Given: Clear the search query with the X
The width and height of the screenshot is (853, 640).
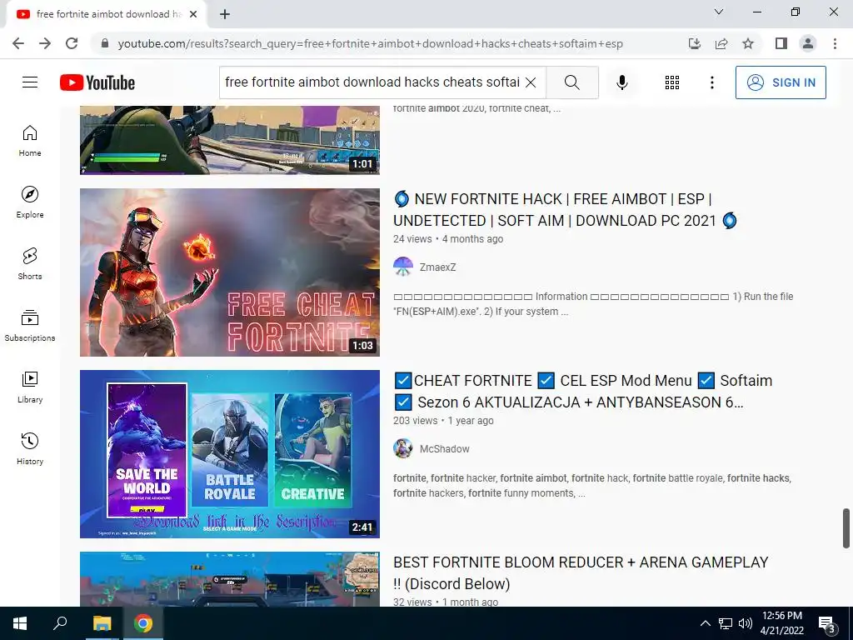Looking at the screenshot, I should (x=531, y=82).
